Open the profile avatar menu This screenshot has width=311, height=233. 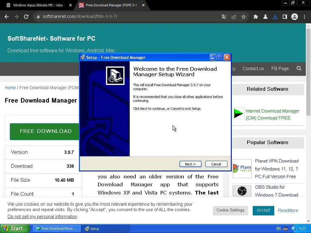(295, 17)
